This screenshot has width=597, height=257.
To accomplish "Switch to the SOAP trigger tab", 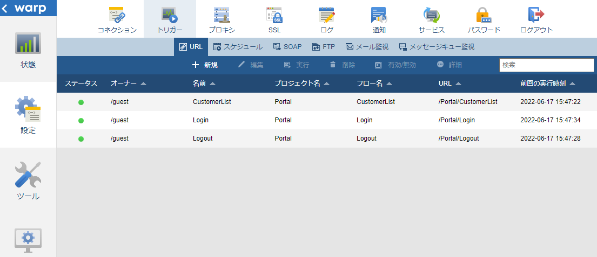I will pos(287,47).
